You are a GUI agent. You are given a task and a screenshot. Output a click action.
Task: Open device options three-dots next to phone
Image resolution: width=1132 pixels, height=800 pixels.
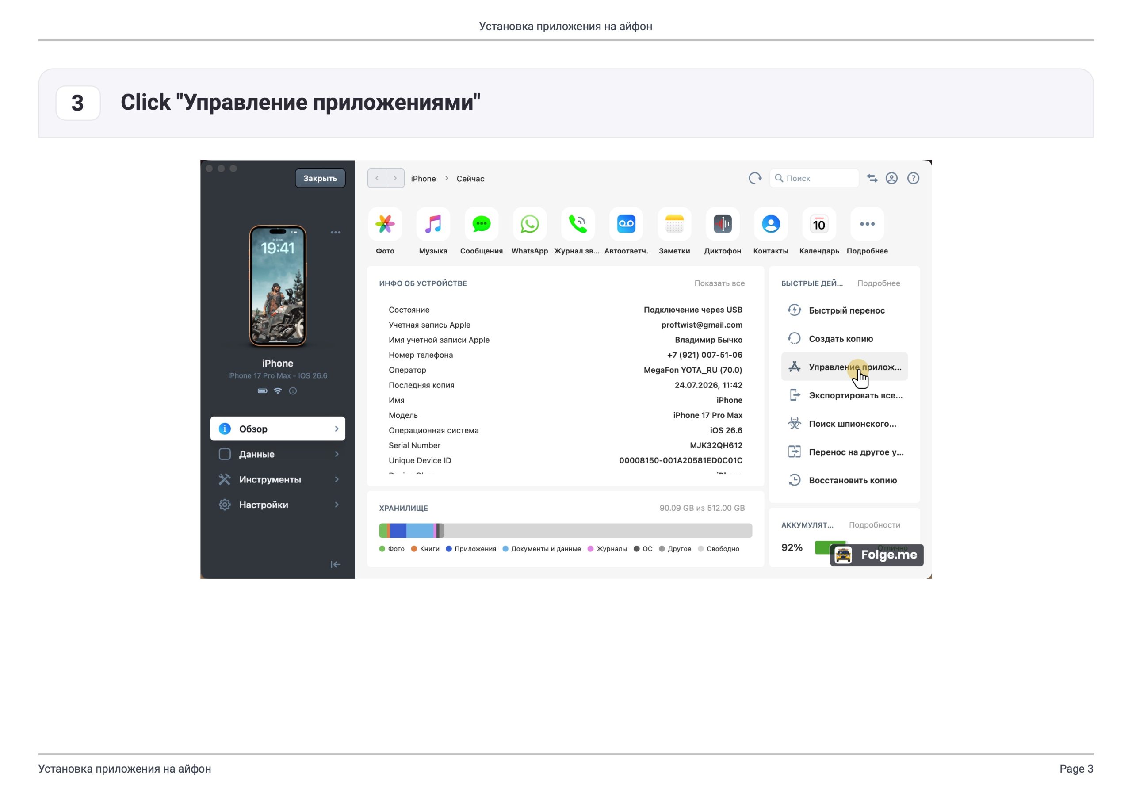pyautogui.click(x=336, y=232)
